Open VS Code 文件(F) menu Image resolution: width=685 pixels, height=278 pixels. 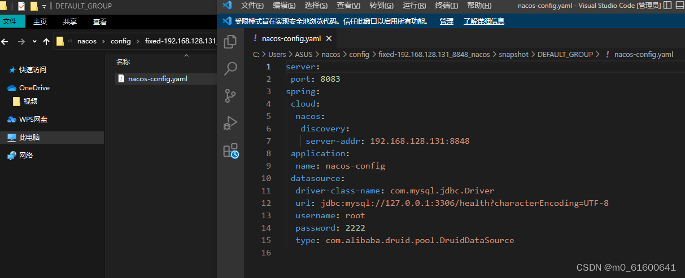tap(252, 6)
